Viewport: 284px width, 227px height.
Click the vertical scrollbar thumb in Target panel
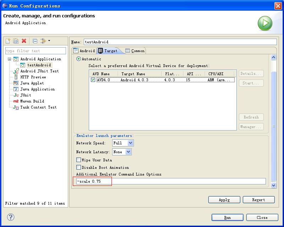273,126
